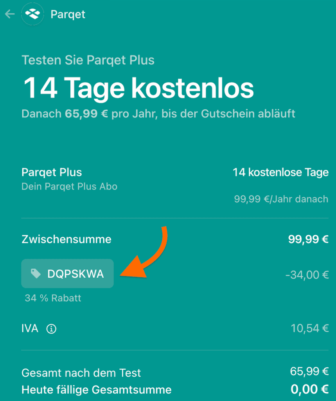Click the IVA tax amount 10,54 €

309,329
